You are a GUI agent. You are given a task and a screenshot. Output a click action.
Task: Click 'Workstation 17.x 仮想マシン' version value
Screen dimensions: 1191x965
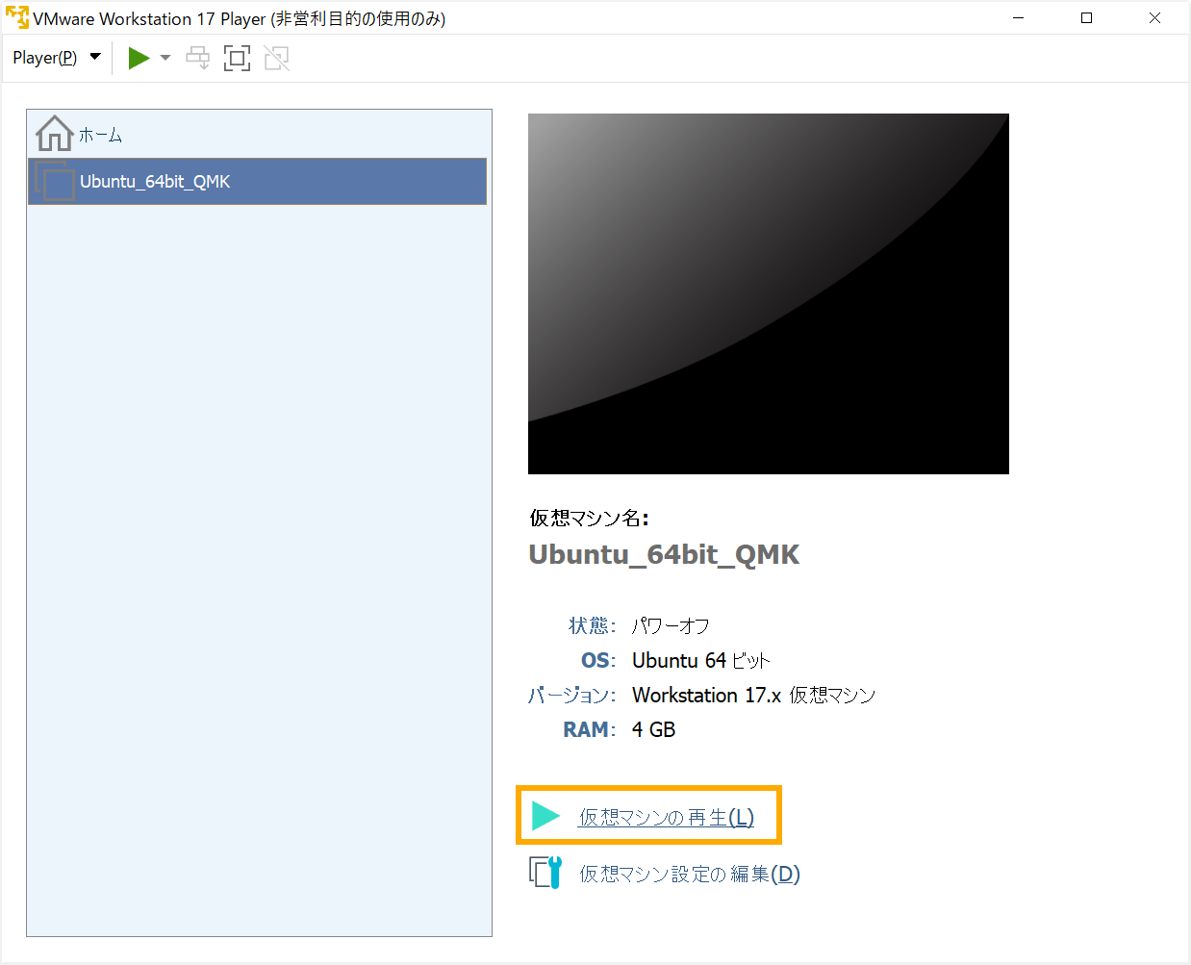click(754, 695)
